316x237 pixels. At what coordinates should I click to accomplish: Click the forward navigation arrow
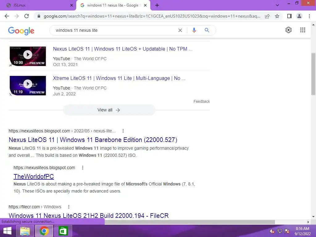pyautogui.click(x=17, y=16)
